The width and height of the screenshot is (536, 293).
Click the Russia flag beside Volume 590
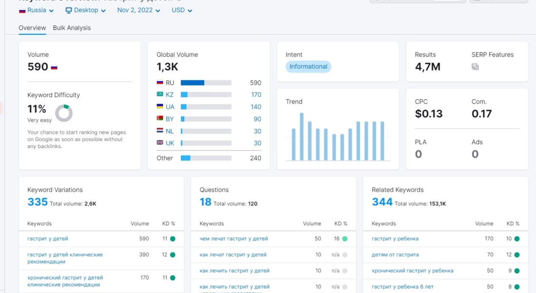click(x=54, y=67)
